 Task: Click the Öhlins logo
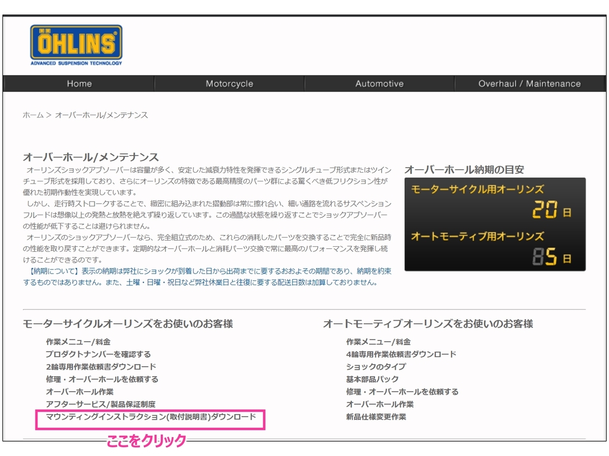(76, 45)
